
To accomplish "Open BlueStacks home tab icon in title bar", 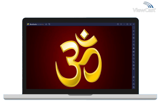I will (46, 24).
